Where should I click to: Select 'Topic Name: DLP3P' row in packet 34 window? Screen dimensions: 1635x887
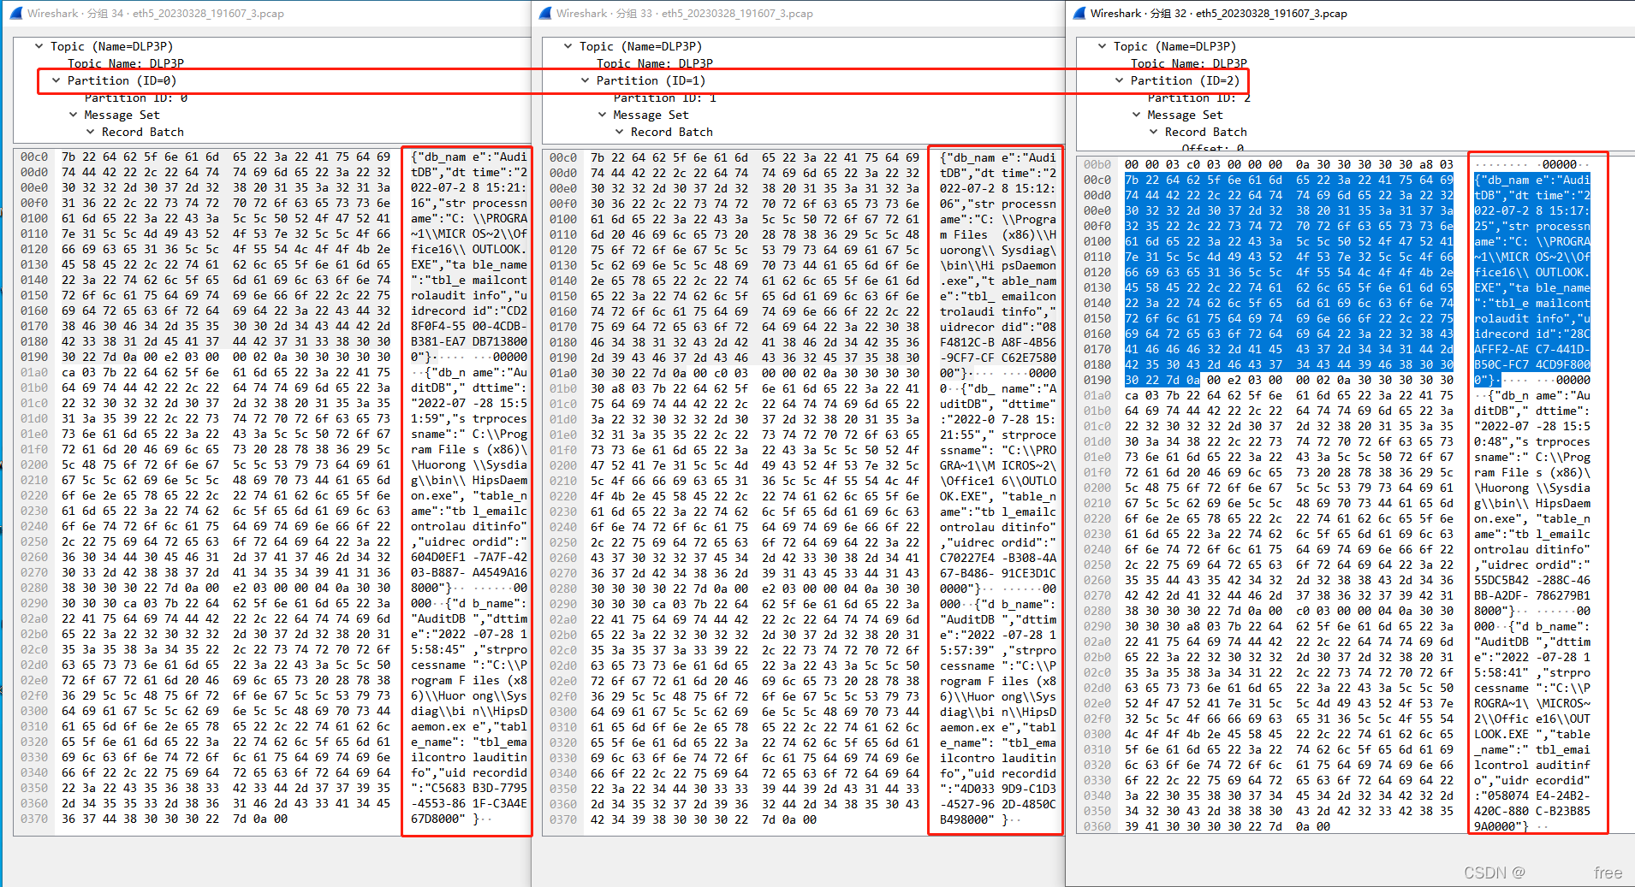[126, 63]
